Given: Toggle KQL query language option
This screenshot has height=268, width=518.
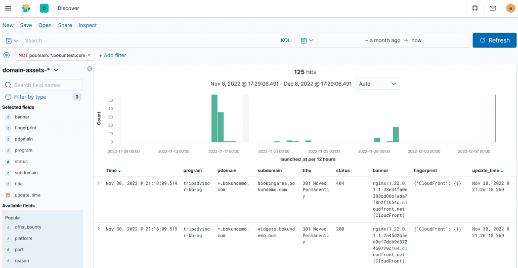Looking at the screenshot, I should [x=286, y=41].
